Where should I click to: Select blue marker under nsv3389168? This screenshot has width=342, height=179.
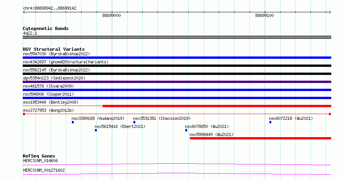click(x=73, y=122)
